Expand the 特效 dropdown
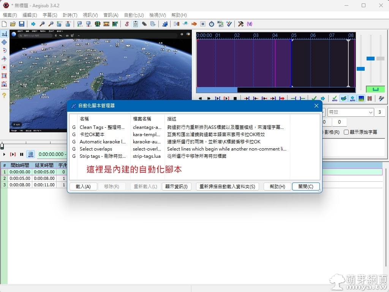The height and width of the screenshot is (292, 389). pos(370,112)
